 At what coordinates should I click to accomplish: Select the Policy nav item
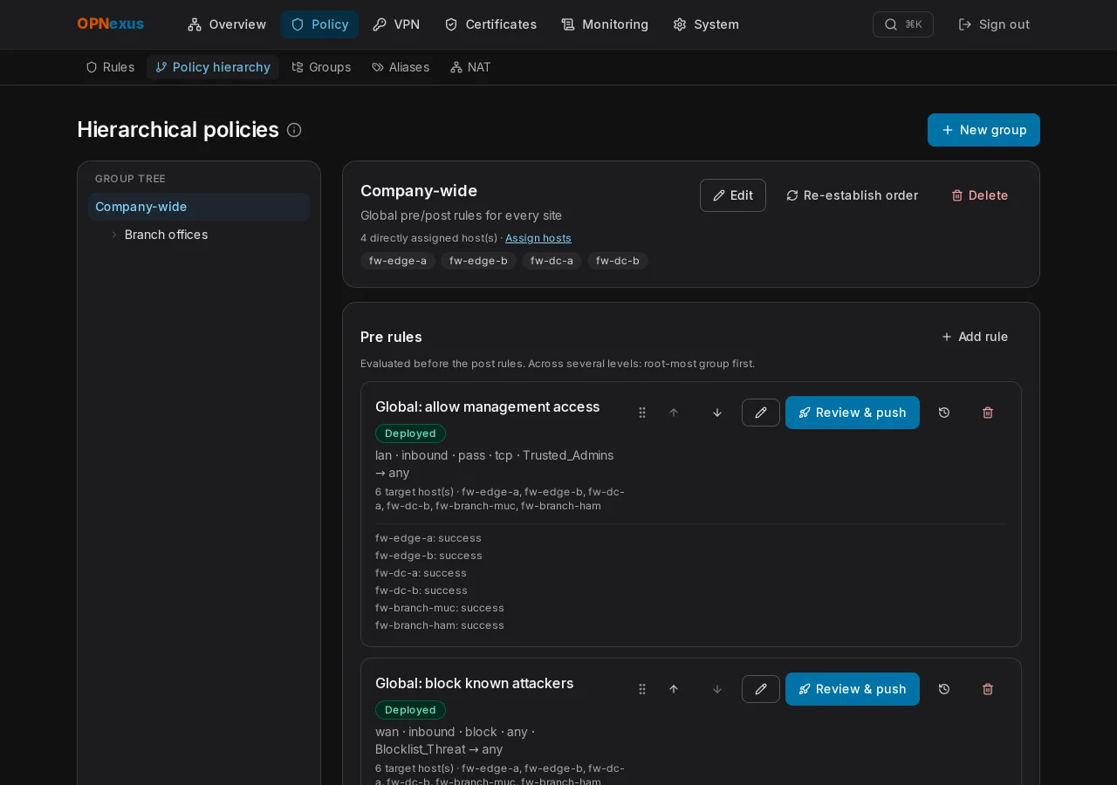[x=319, y=24]
